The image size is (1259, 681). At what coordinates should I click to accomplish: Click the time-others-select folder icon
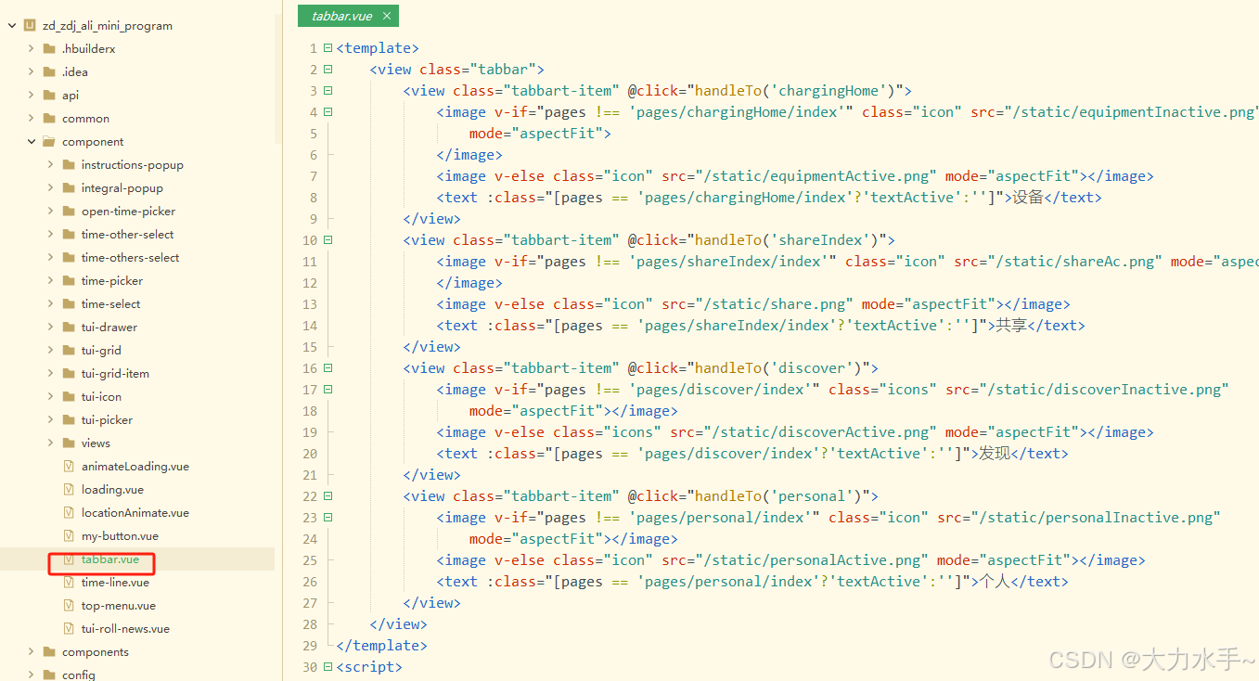pyautogui.click(x=69, y=257)
